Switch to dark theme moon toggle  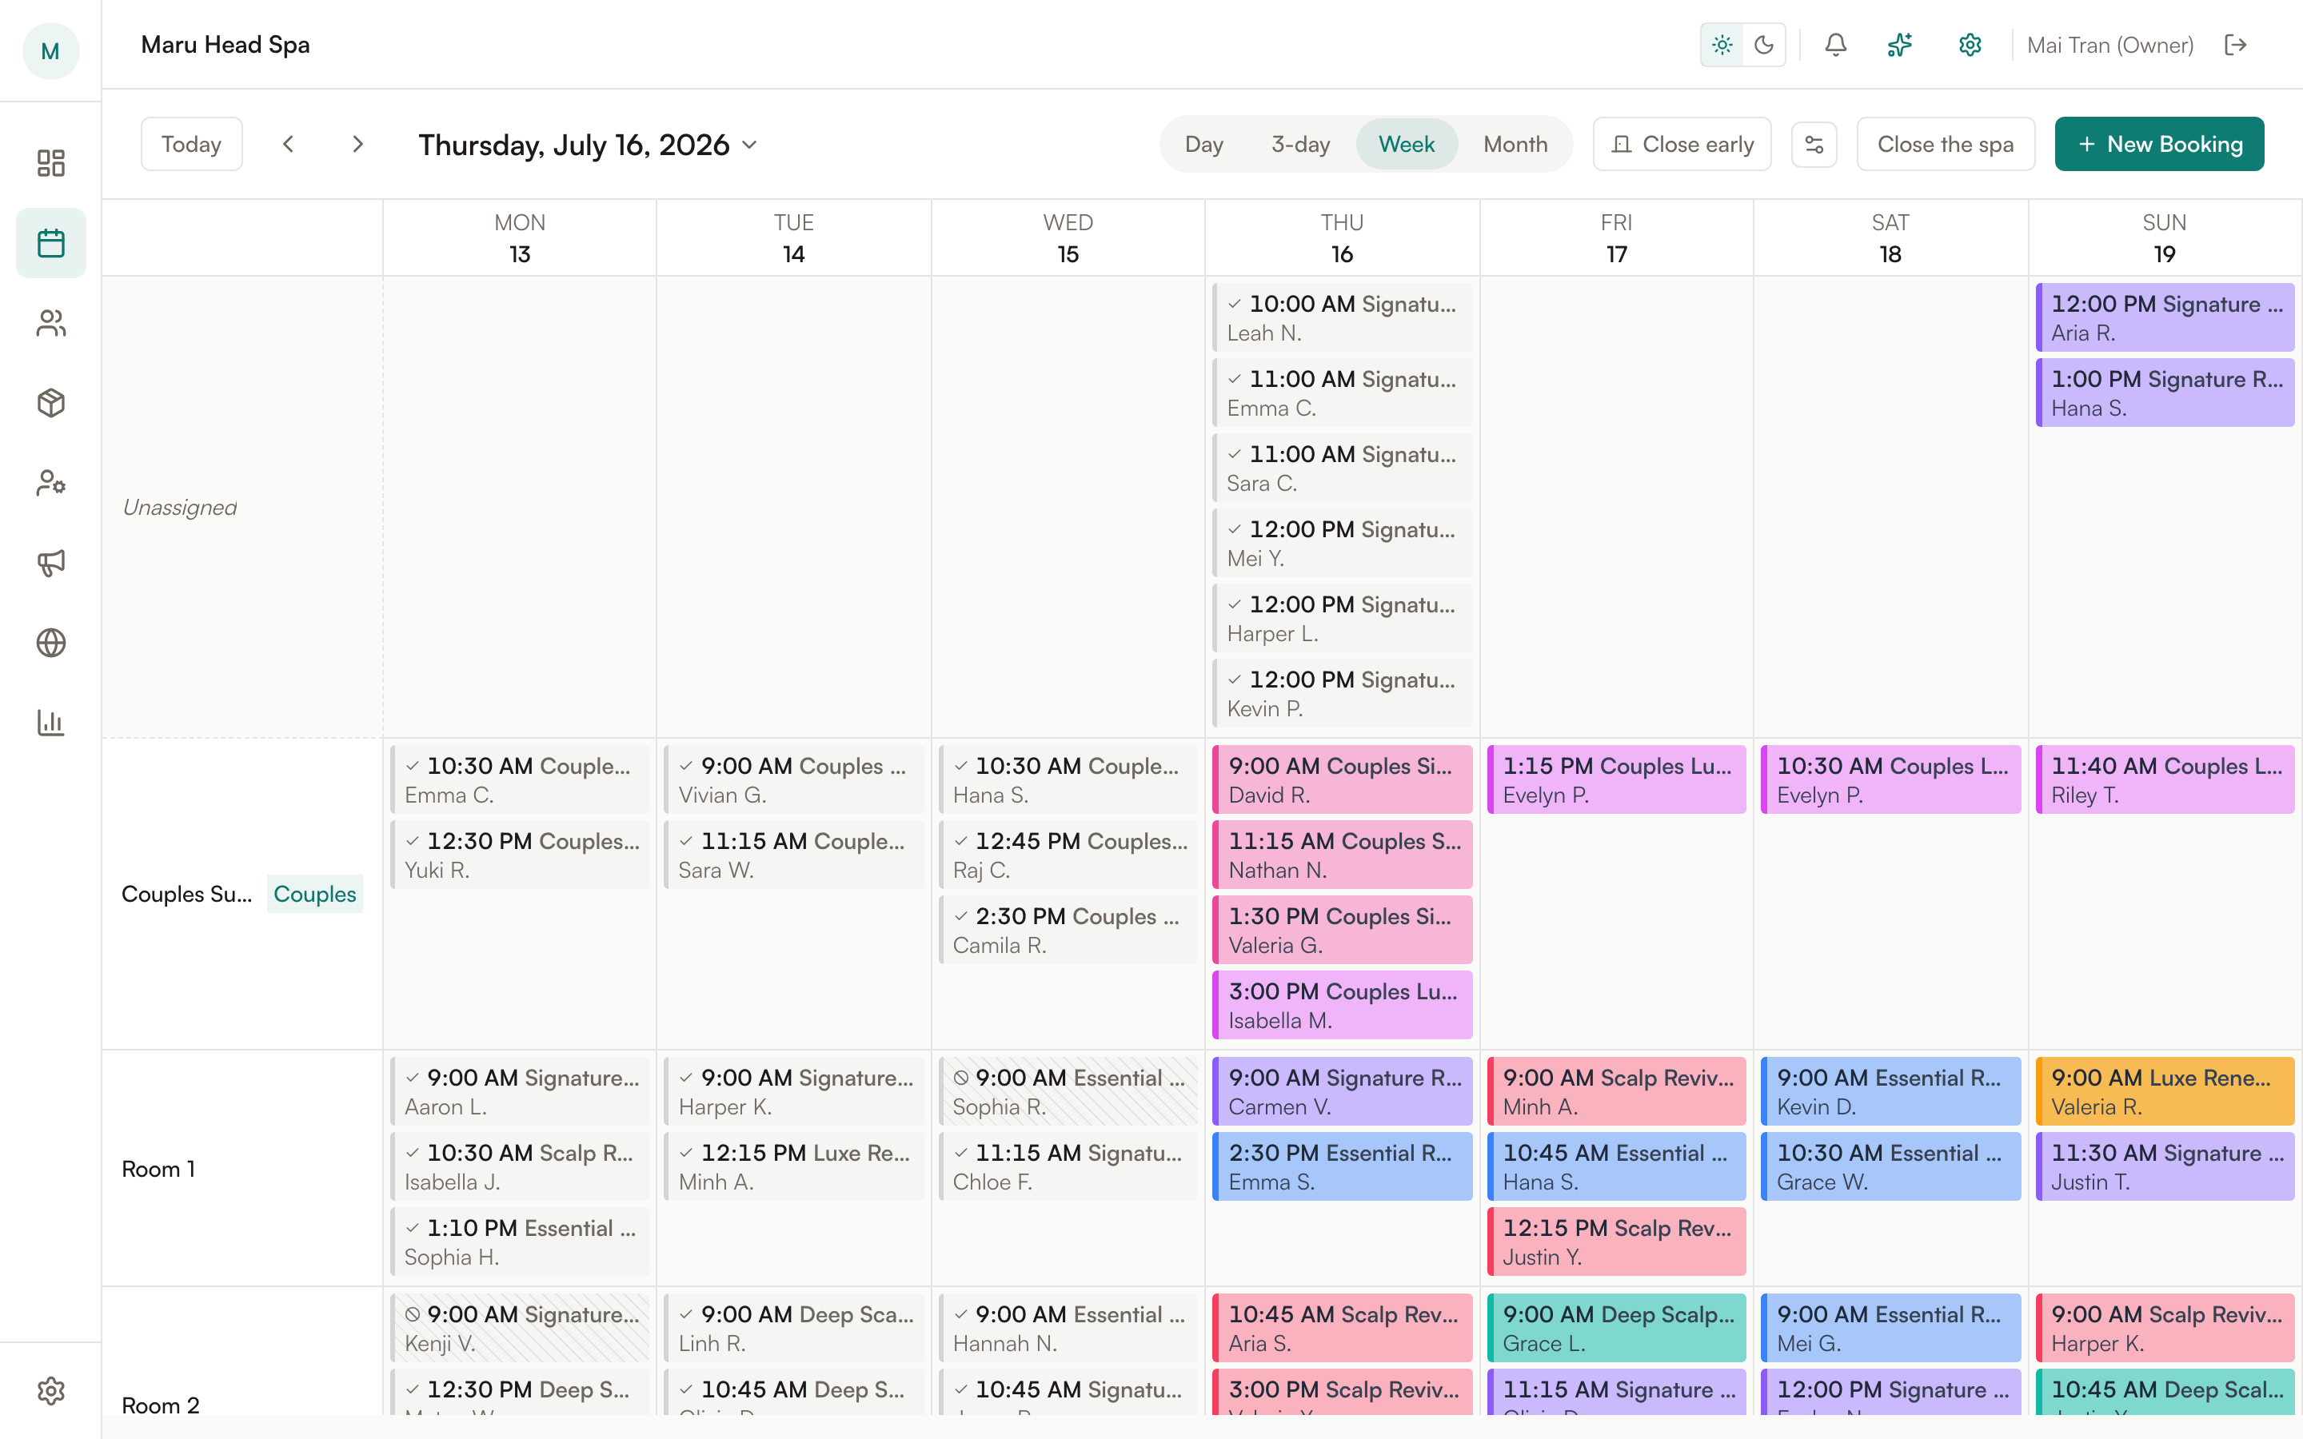pyautogui.click(x=1763, y=45)
